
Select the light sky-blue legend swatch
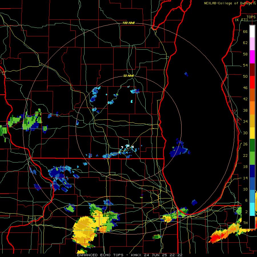tap(252, 196)
